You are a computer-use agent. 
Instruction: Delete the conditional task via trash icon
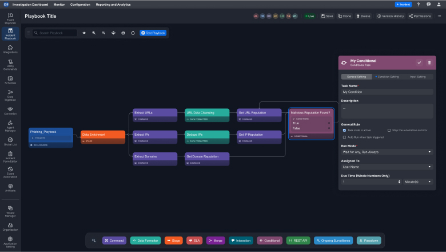tap(429, 62)
